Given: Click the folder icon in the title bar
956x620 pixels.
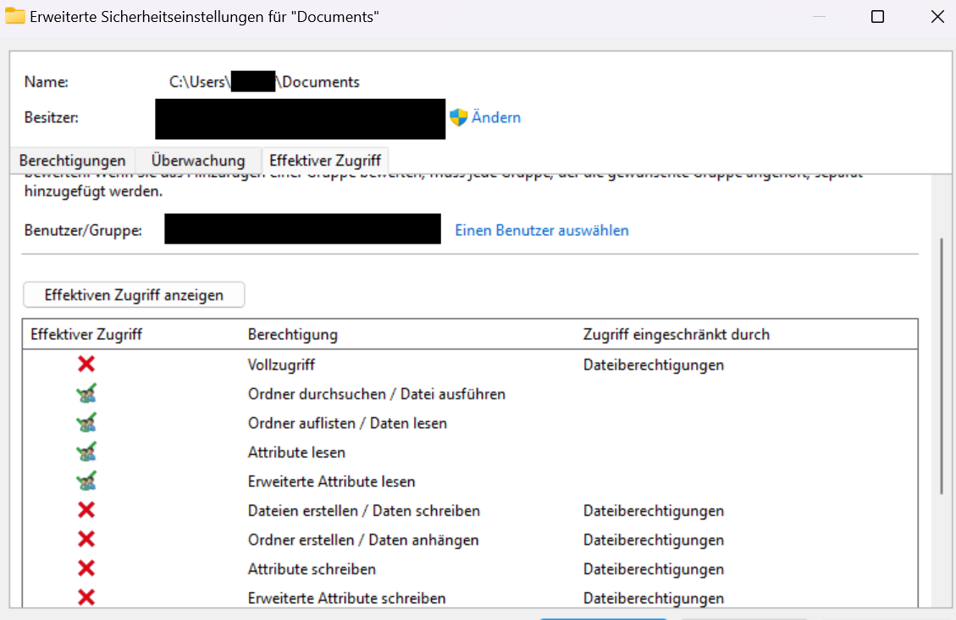Looking at the screenshot, I should 14,16.
